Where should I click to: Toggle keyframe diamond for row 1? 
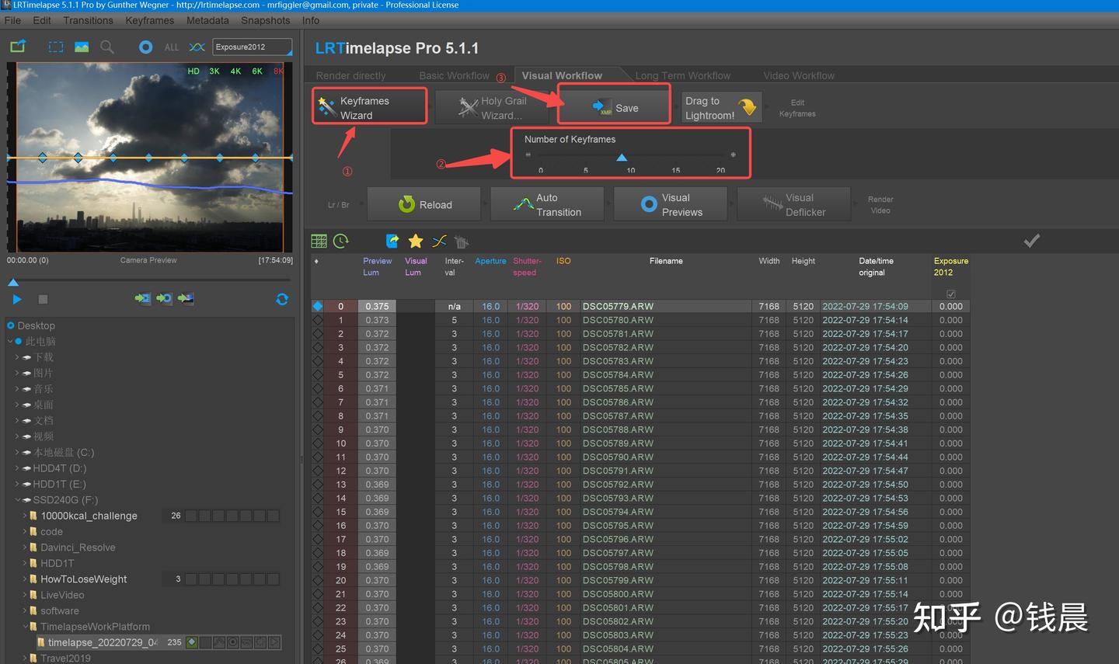[x=318, y=320]
